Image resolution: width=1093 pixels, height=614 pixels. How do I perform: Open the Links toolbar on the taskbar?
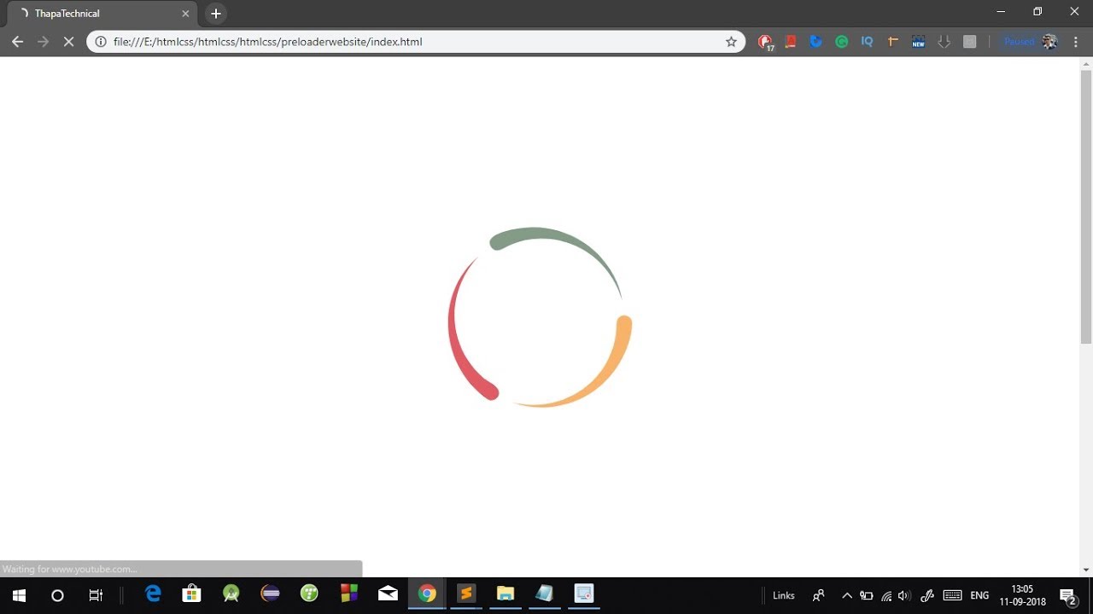point(784,595)
